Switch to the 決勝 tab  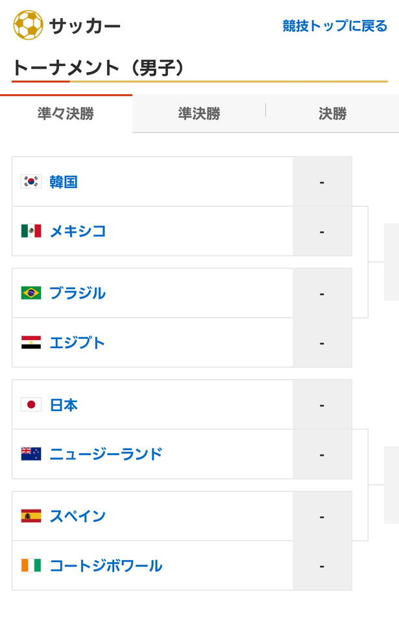(332, 113)
